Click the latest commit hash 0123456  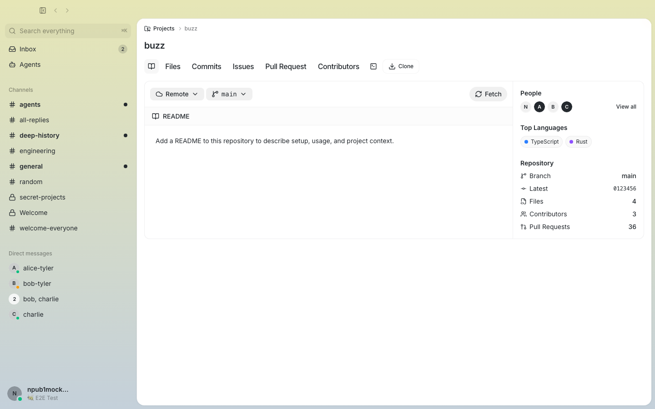[625, 189]
